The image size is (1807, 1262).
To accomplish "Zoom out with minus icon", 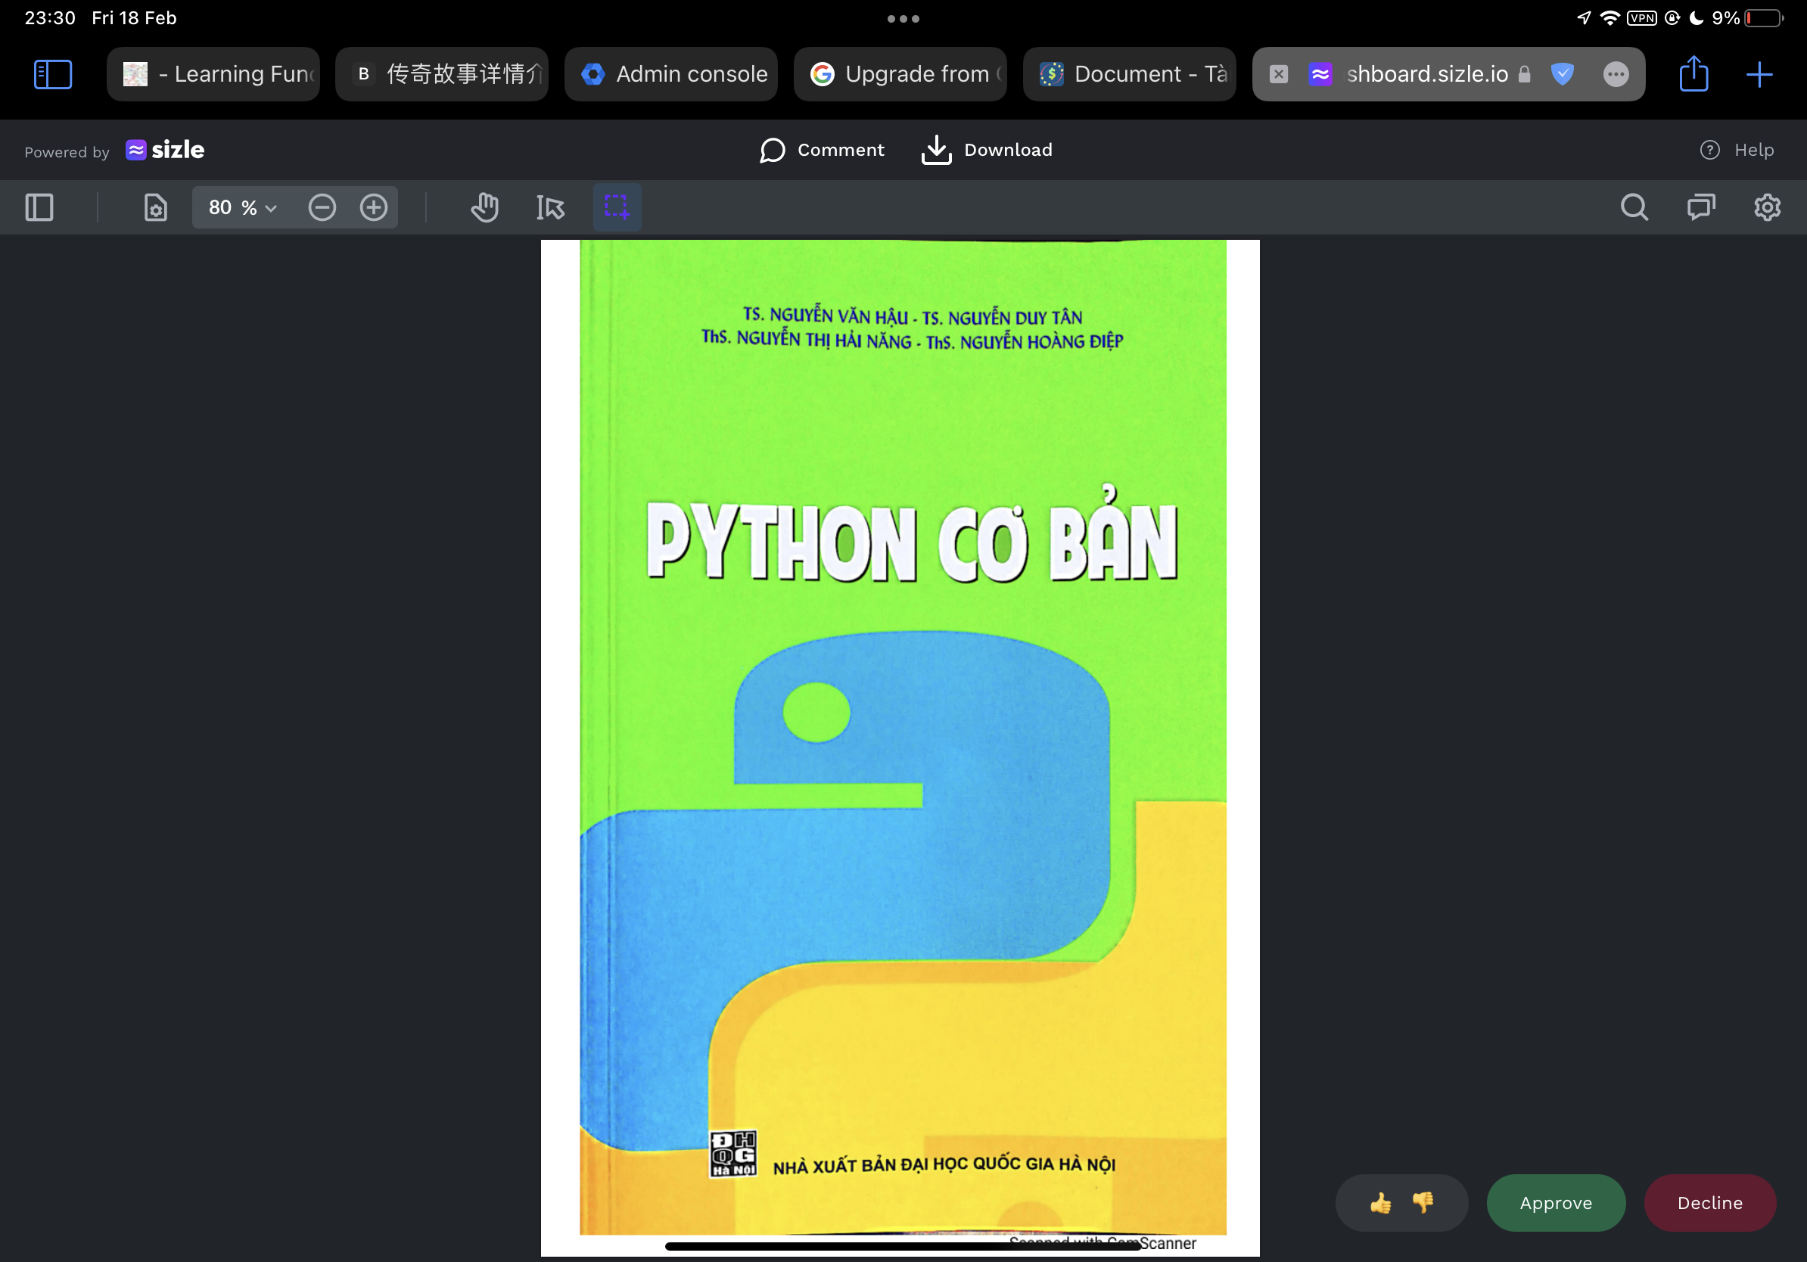I will click(x=322, y=208).
